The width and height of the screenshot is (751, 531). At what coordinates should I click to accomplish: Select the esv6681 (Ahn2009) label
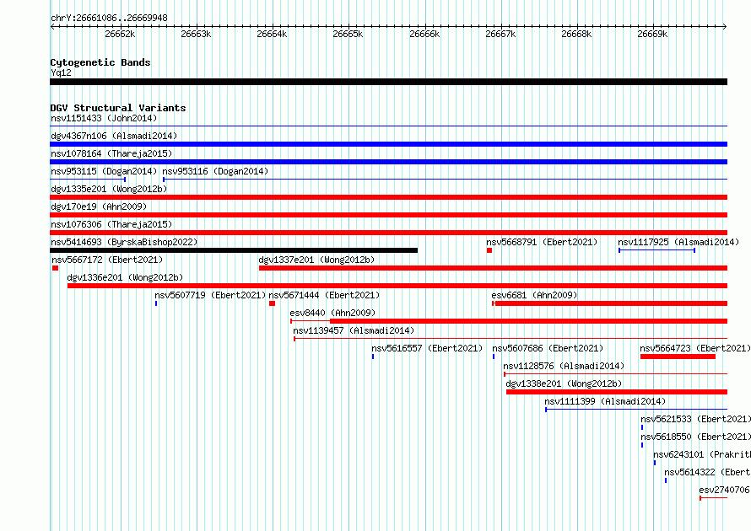coord(534,295)
